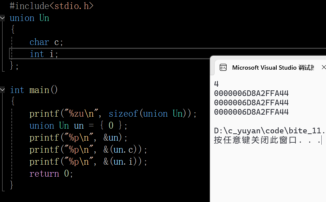Click the '按任意键关闭此窗口' message
The height and width of the screenshot is (202, 326).
[x=267, y=140]
